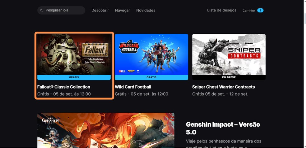
Task: Open the Navegar tab
Action: pos(123,10)
